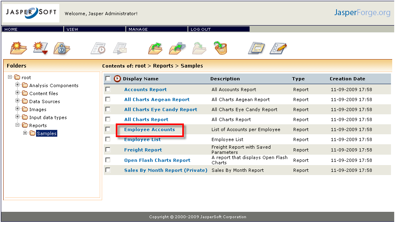
Task: Click the Samples folder icon in tree
Action: (32, 133)
